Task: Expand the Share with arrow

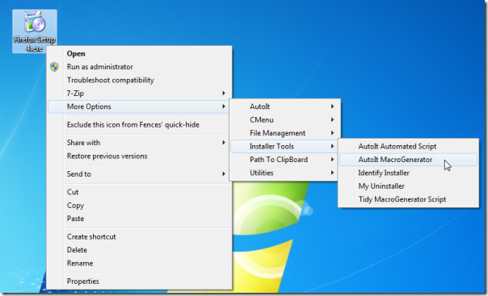Action: point(224,143)
